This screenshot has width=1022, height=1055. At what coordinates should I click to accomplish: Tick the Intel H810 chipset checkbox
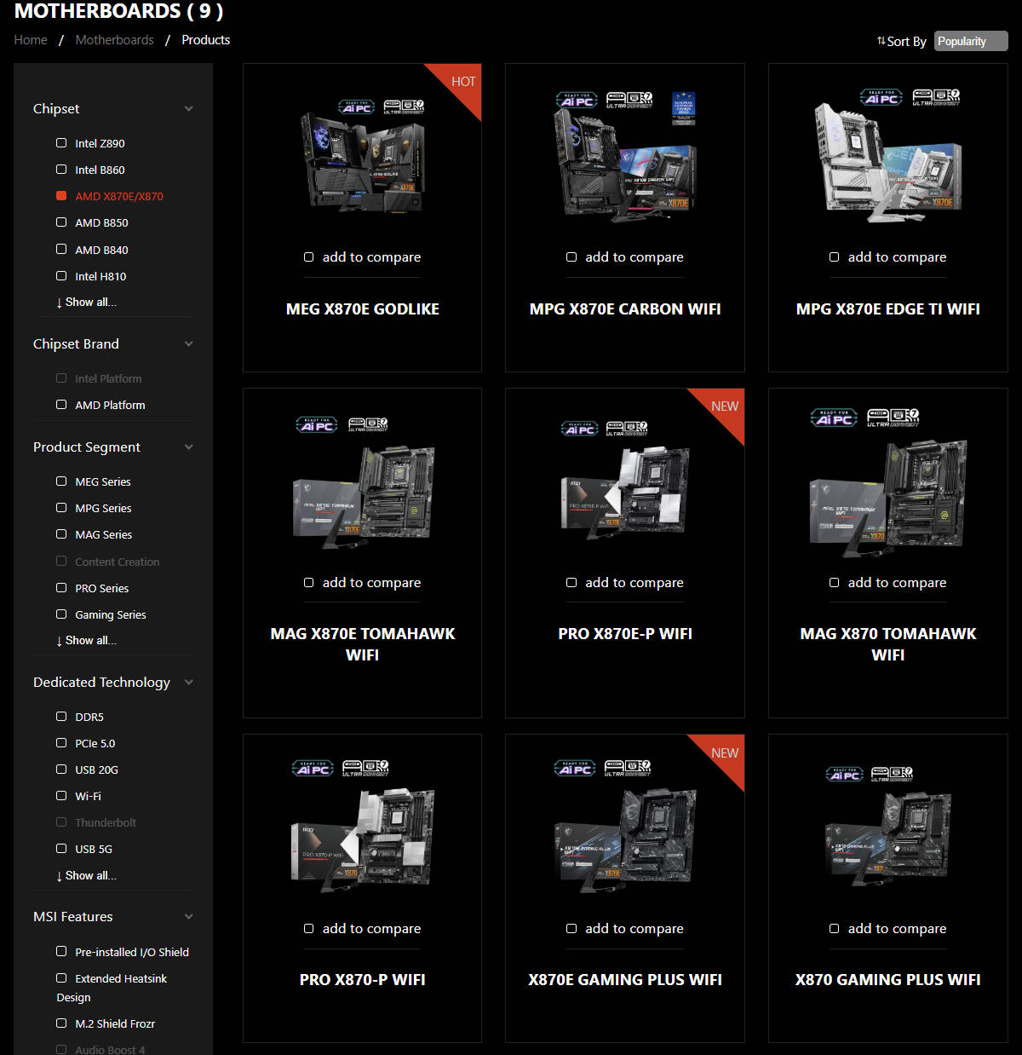pos(61,276)
